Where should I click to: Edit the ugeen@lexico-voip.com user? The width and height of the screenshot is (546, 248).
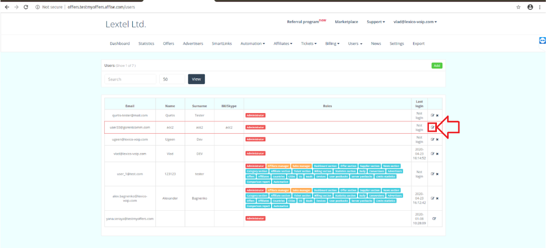pos(433,139)
